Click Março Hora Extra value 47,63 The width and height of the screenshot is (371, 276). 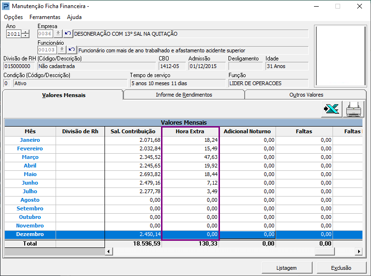tap(211, 157)
